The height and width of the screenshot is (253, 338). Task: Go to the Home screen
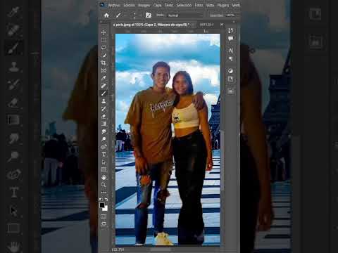(x=106, y=15)
